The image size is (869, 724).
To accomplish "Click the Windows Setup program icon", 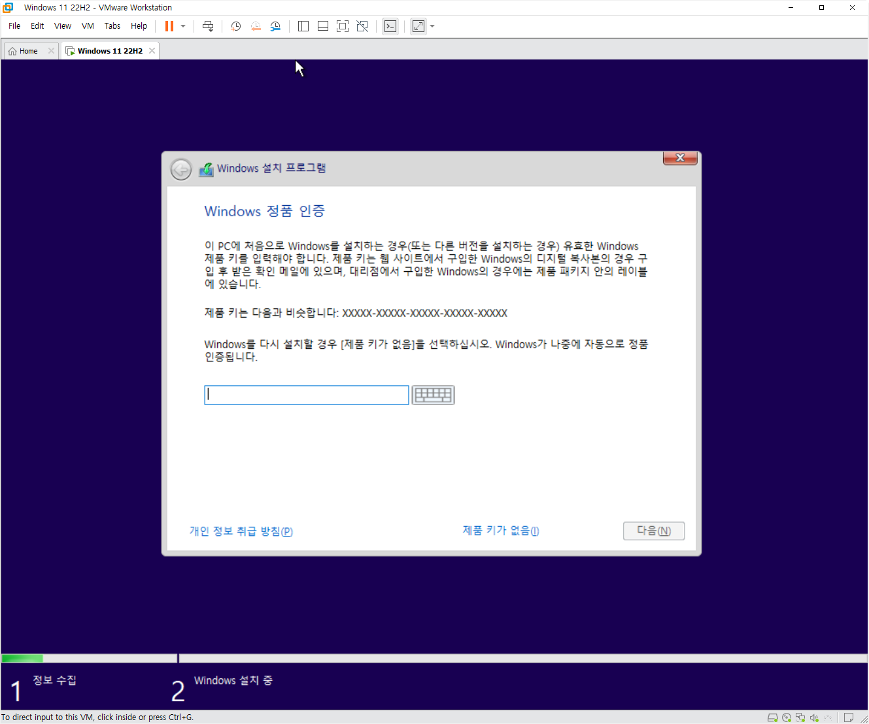I will click(206, 169).
